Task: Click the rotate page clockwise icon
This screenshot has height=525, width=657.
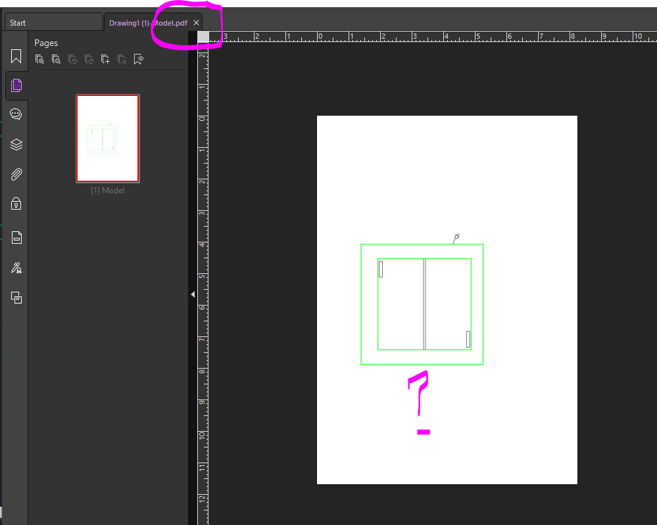Action: click(x=89, y=58)
